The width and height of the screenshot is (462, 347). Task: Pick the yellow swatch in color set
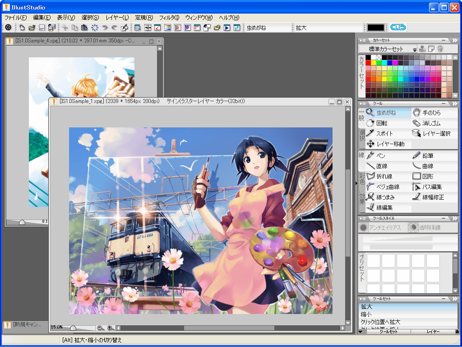[x=374, y=63]
